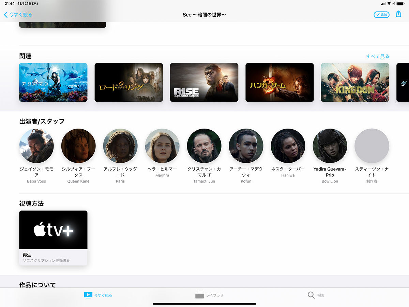Image resolution: width=409 pixels, height=307 pixels.
Task: Tap the 関連 section heading
Action: point(26,56)
